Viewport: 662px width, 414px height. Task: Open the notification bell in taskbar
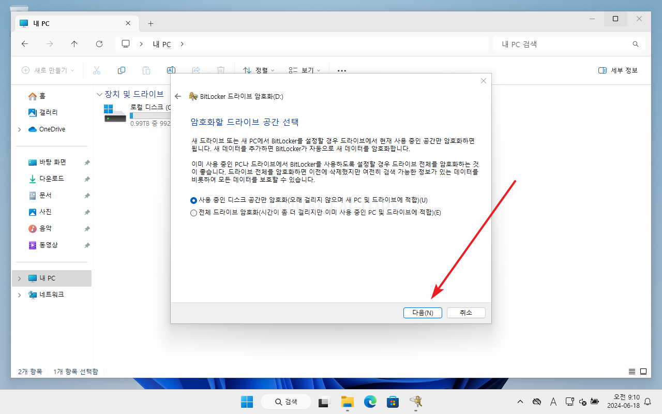(648, 402)
